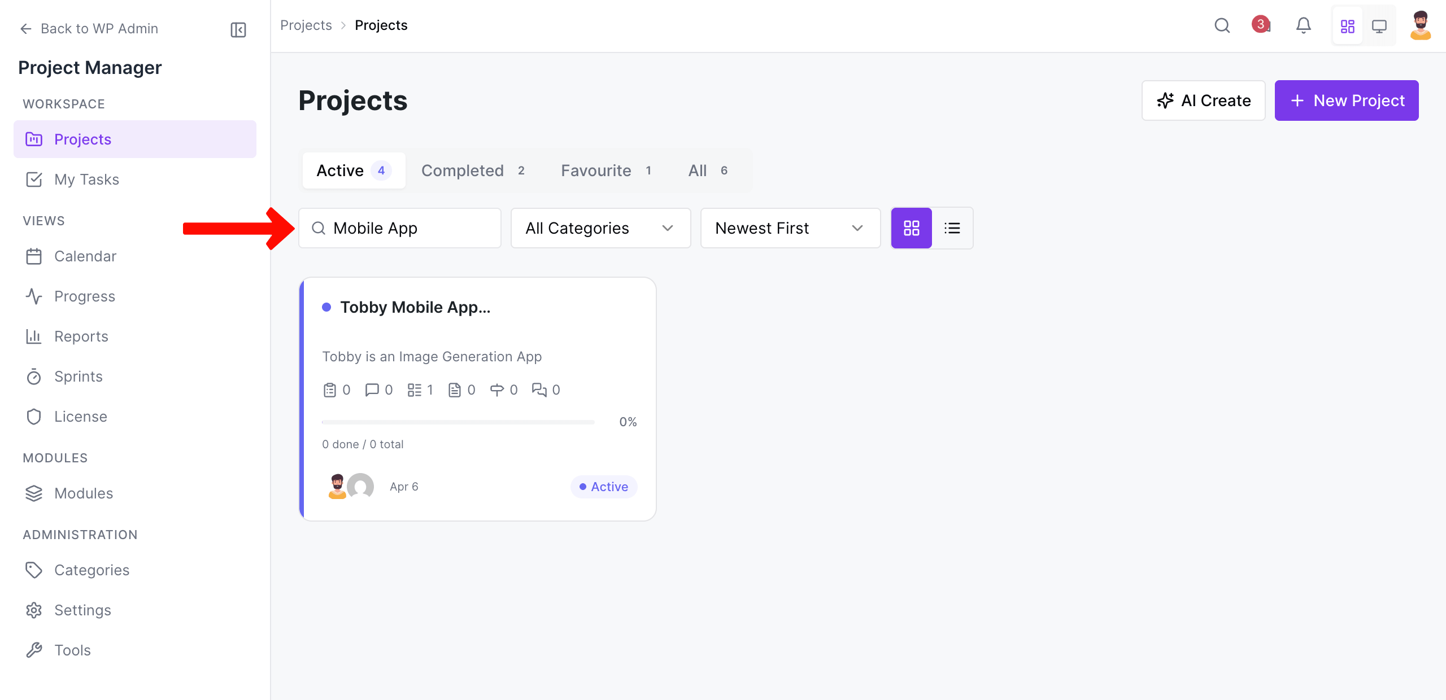The width and height of the screenshot is (1446, 700).
Task: Switch to list view of projects
Action: pyautogui.click(x=953, y=228)
